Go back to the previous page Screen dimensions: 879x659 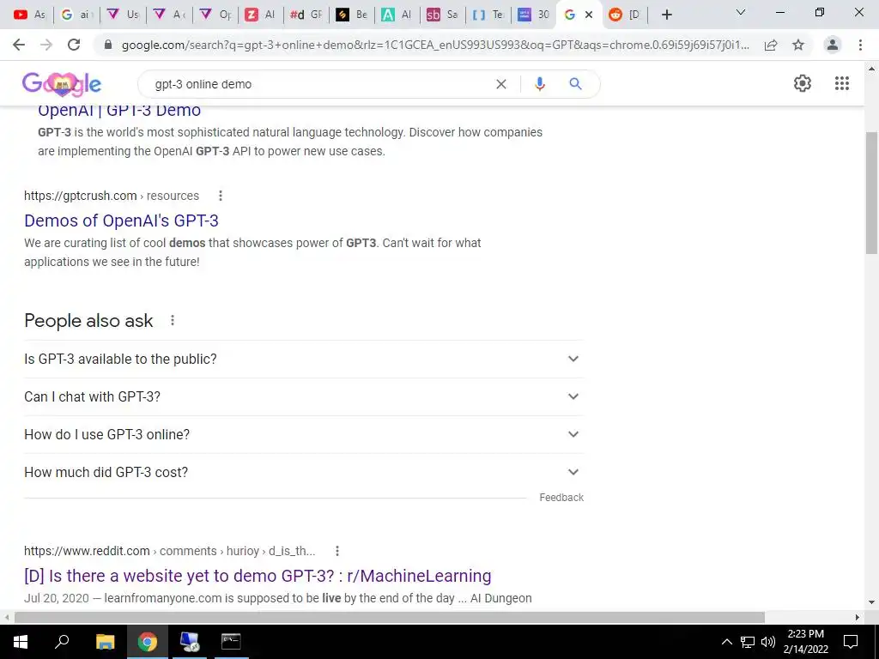pos(19,45)
